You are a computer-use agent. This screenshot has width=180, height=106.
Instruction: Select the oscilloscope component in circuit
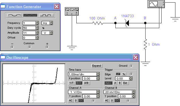(156, 4)
